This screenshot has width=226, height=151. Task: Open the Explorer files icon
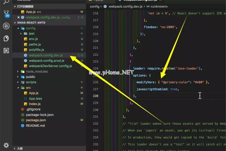coord(6,39)
